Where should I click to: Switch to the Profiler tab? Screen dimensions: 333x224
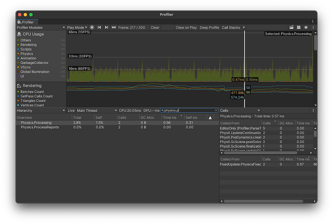27,22
